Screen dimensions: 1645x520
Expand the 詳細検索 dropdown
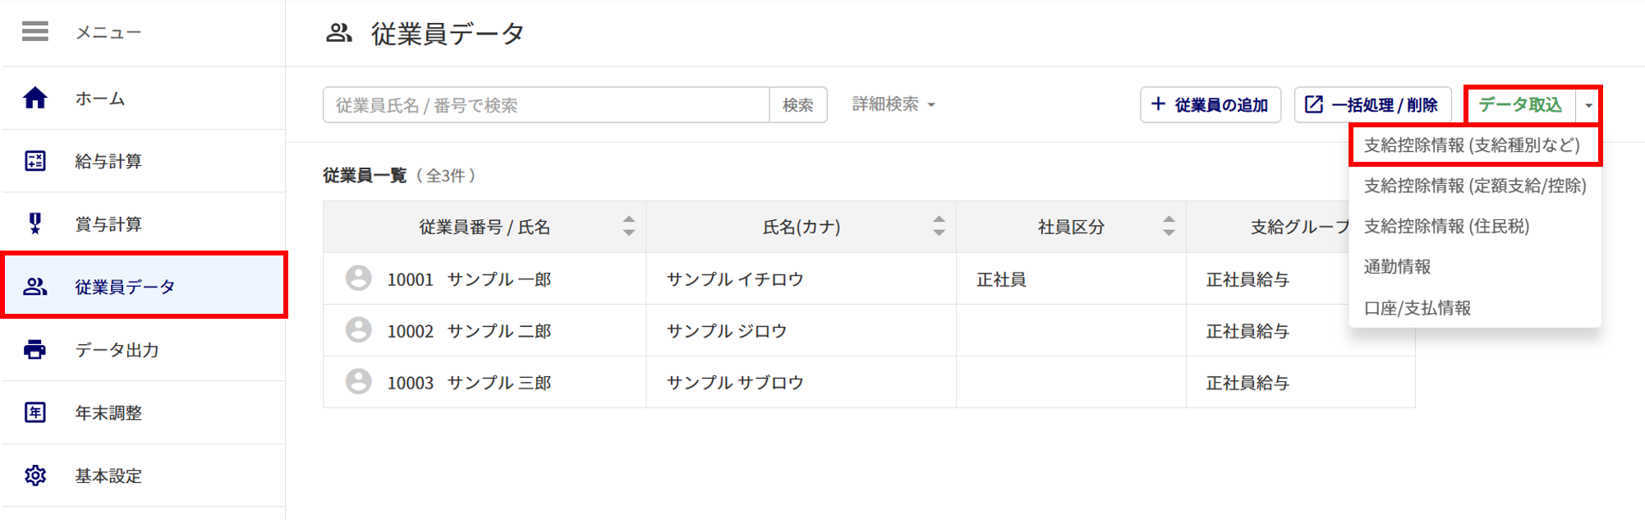pos(894,104)
